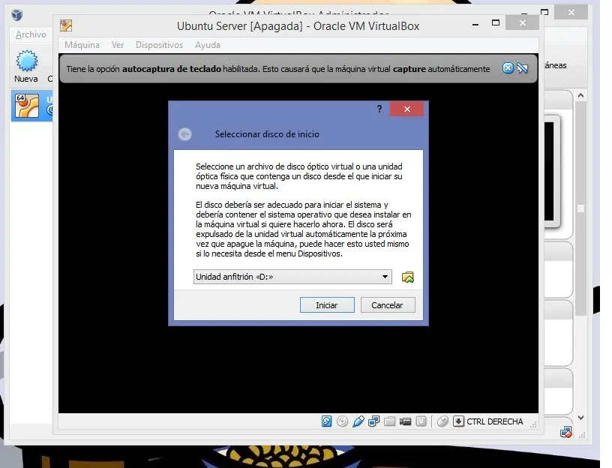Click the mouse integration status icon

pos(442,421)
